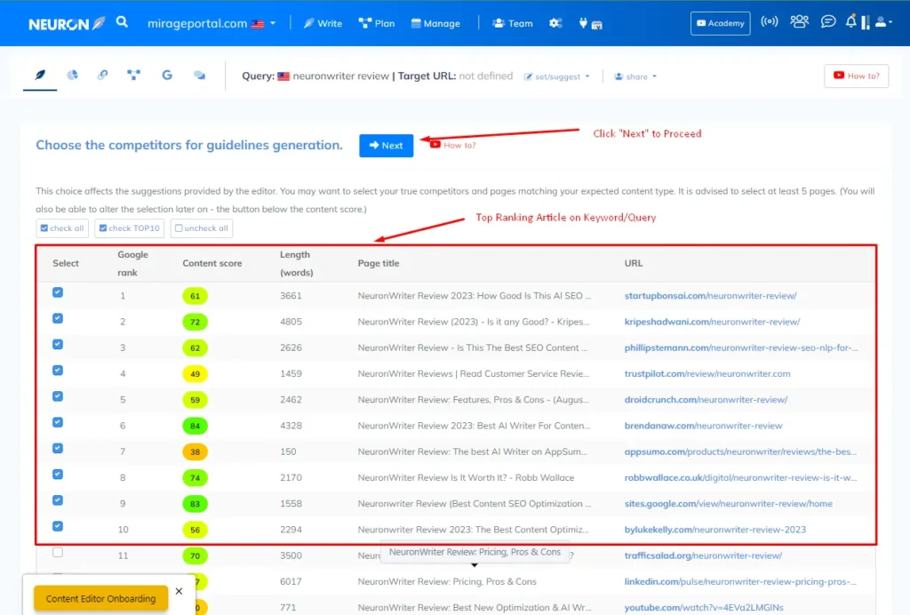This screenshot has width=910, height=615.
Task: Open the chain link icon tab
Action: [103, 75]
